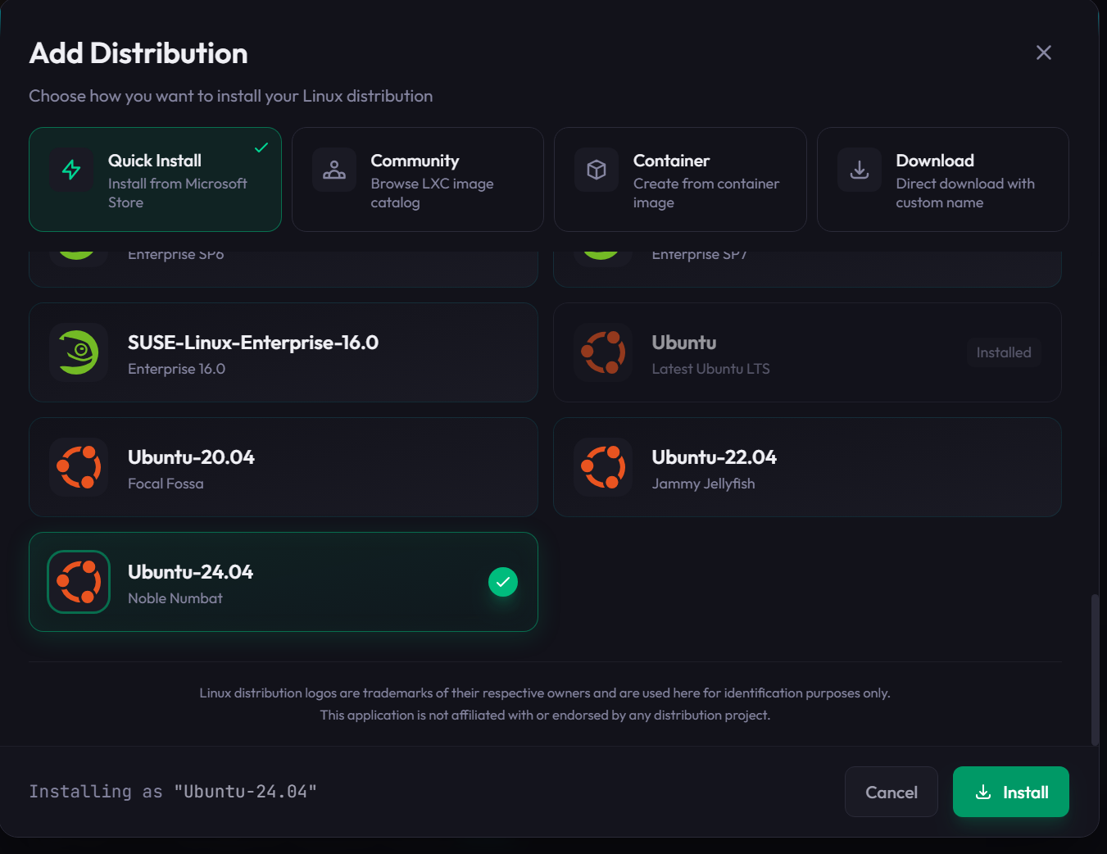Click the Cancel button

coord(891,792)
